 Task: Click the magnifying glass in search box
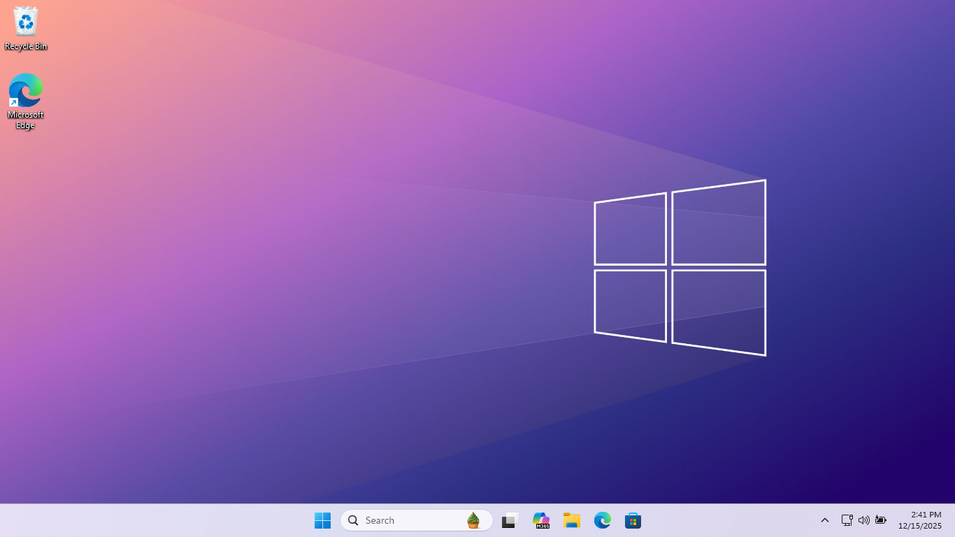353,520
